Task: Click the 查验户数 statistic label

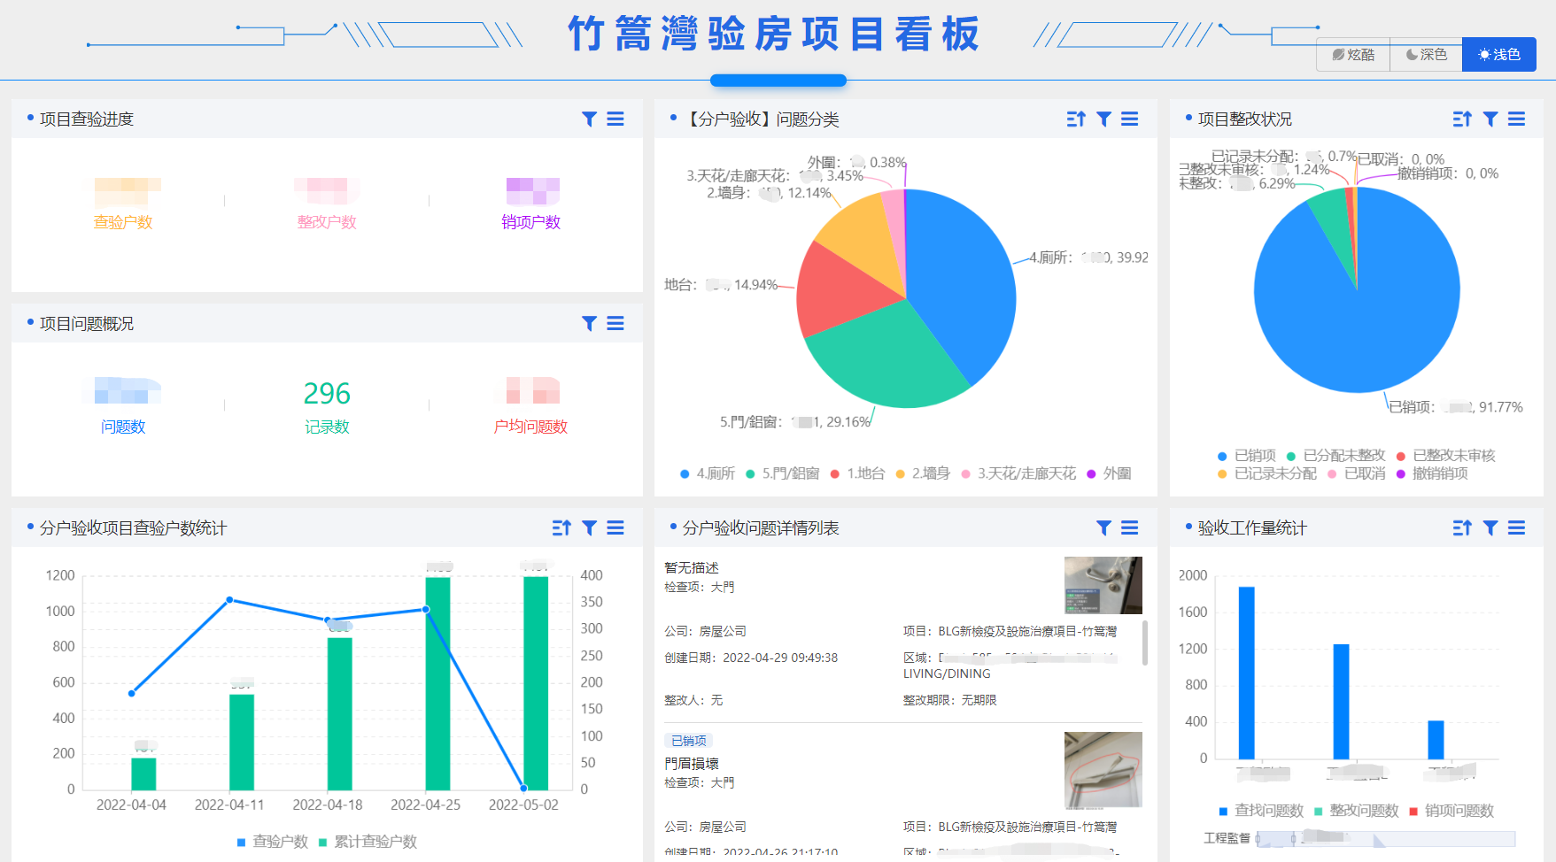Action: [x=123, y=222]
